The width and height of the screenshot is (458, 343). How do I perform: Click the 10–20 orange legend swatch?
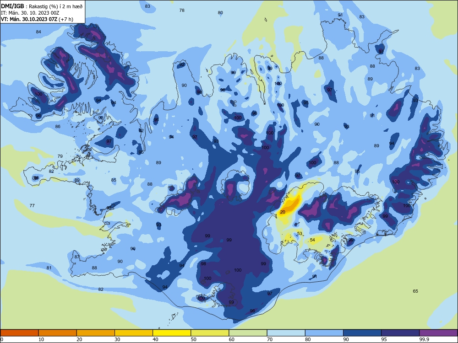pos(58,333)
